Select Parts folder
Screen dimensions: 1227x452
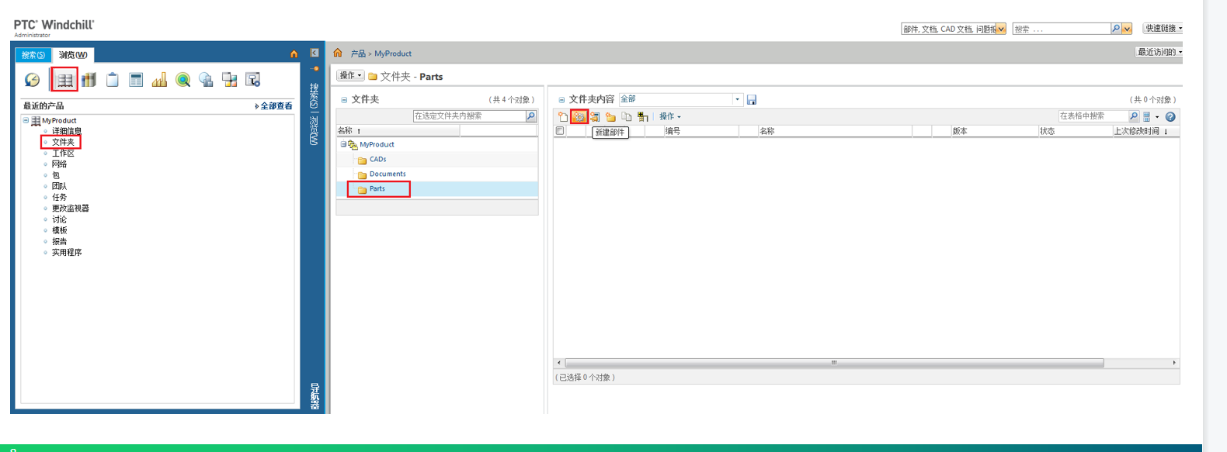[377, 188]
